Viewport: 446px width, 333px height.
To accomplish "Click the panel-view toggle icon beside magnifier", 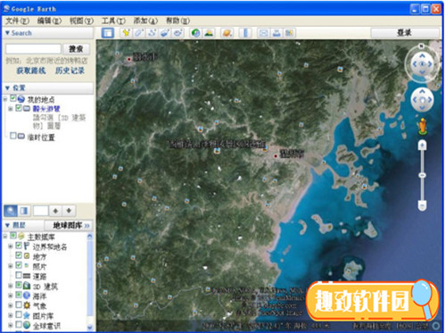I will 24,211.
